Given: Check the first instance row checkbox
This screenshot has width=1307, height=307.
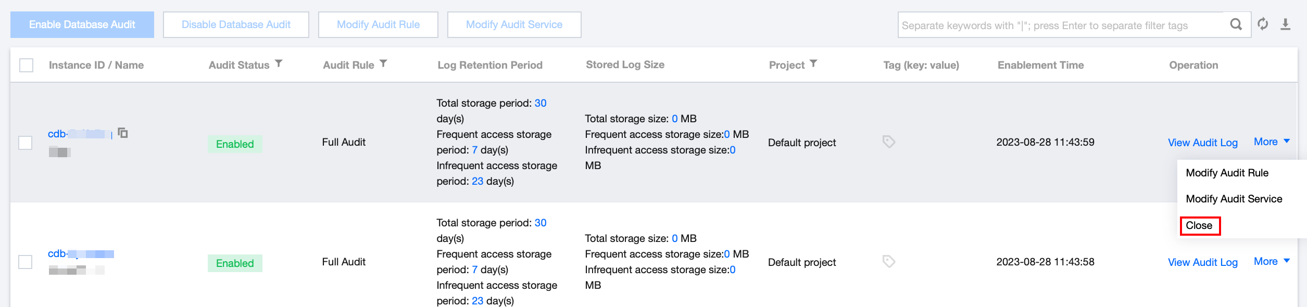Looking at the screenshot, I should click(x=26, y=143).
